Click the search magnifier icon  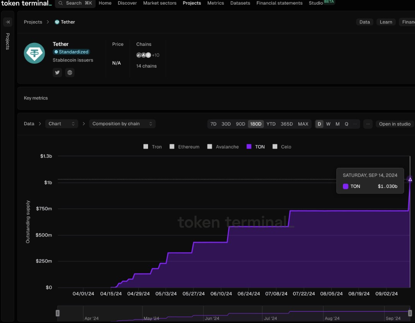click(61, 3)
